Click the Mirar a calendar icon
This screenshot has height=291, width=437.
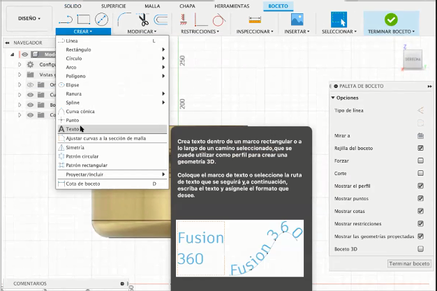click(420, 136)
